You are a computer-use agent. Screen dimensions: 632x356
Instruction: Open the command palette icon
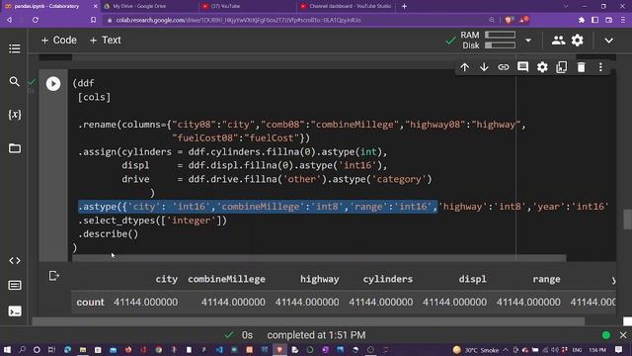tap(15, 286)
